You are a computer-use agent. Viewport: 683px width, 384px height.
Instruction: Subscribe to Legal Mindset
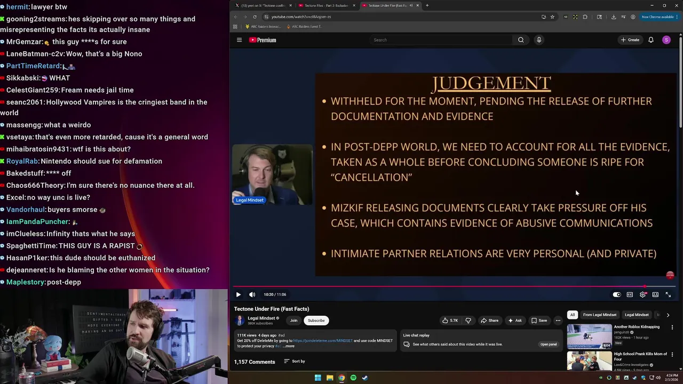tap(316, 321)
